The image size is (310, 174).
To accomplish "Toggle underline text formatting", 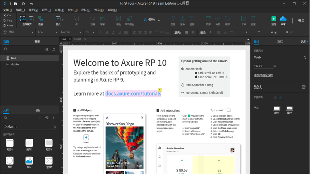I will pos(119,32).
